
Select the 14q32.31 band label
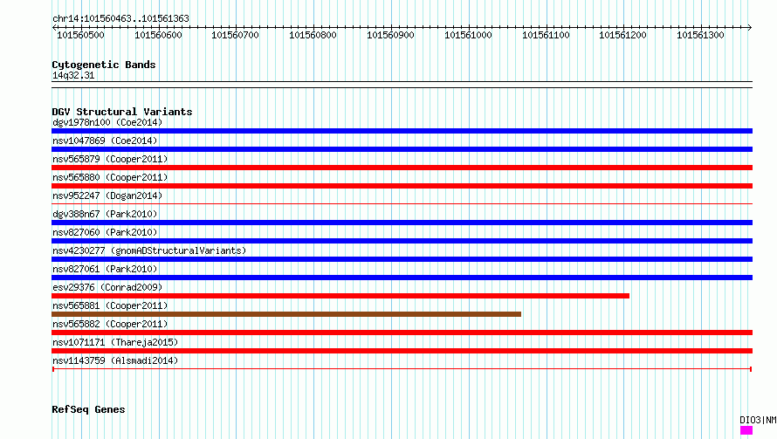(x=73, y=75)
